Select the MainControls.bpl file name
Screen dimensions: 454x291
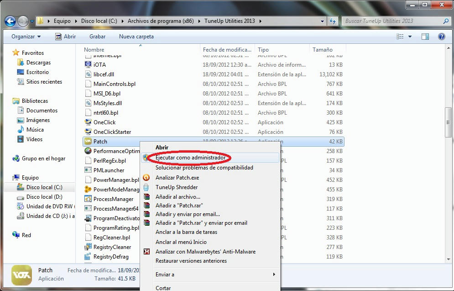pyautogui.click(x=115, y=84)
